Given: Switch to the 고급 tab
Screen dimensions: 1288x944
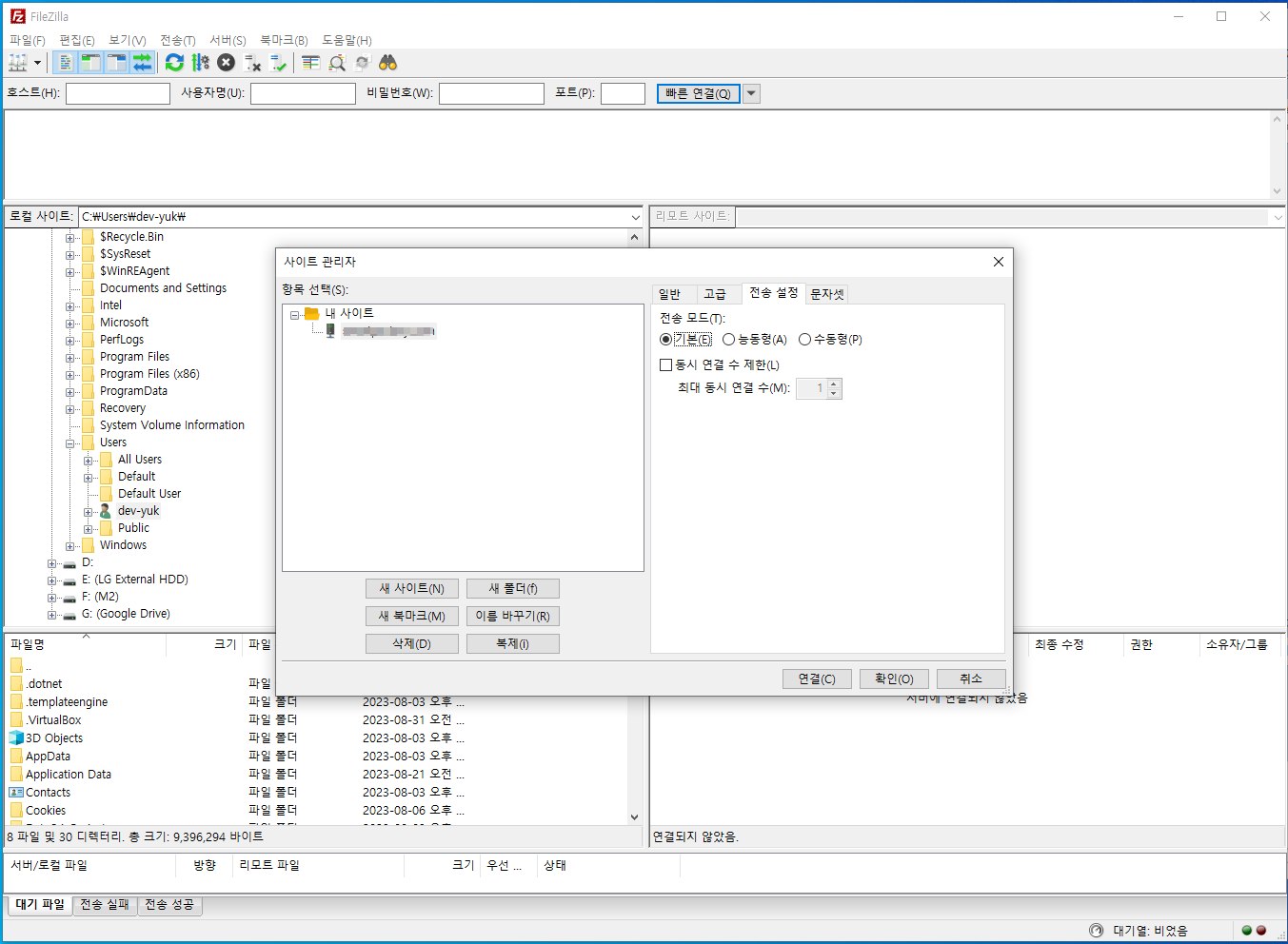Looking at the screenshot, I should [x=715, y=294].
